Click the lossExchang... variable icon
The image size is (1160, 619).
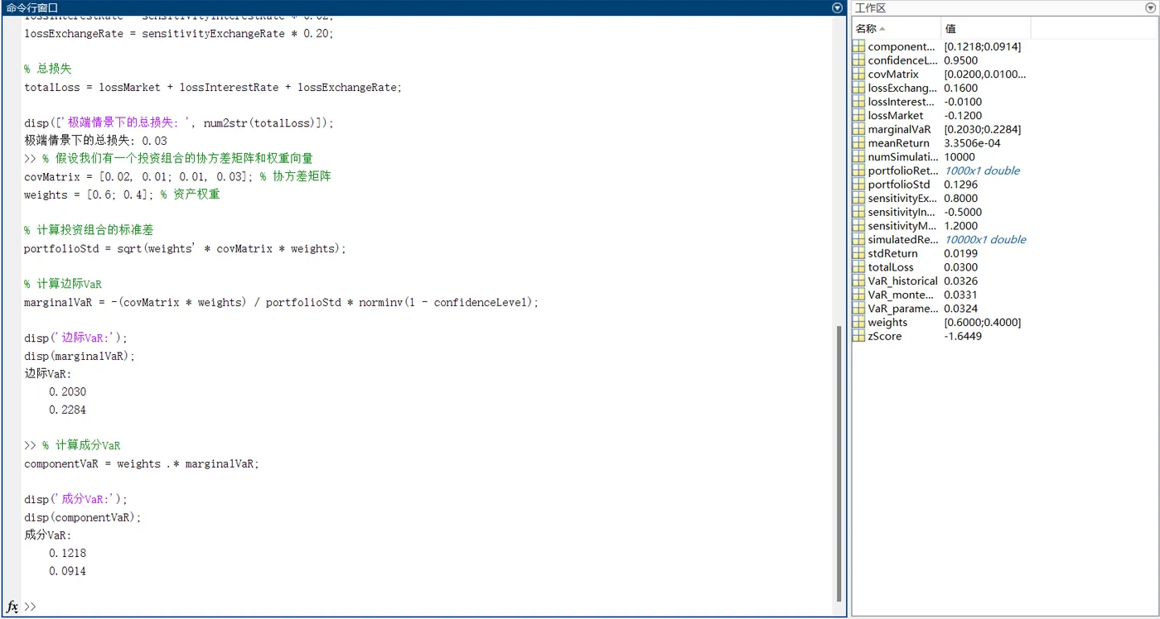point(859,89)
